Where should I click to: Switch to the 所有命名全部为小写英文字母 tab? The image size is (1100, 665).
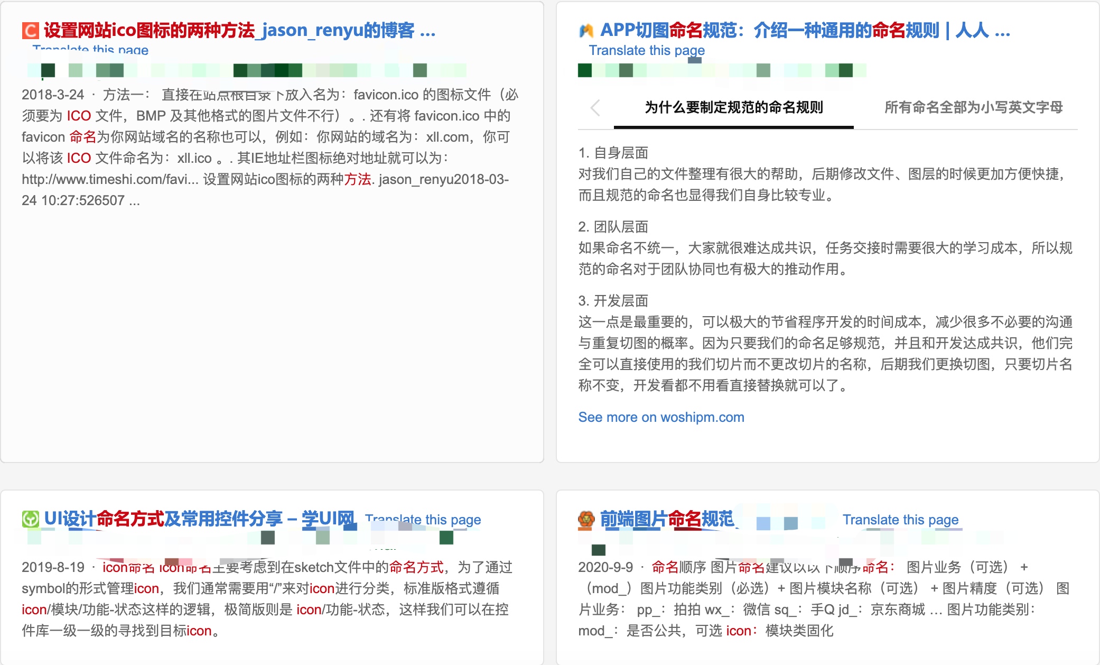tap(973, 108)
